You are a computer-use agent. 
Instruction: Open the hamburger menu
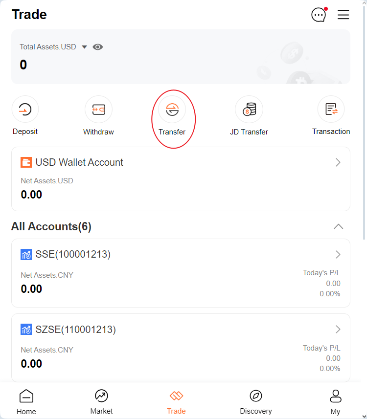343,15
